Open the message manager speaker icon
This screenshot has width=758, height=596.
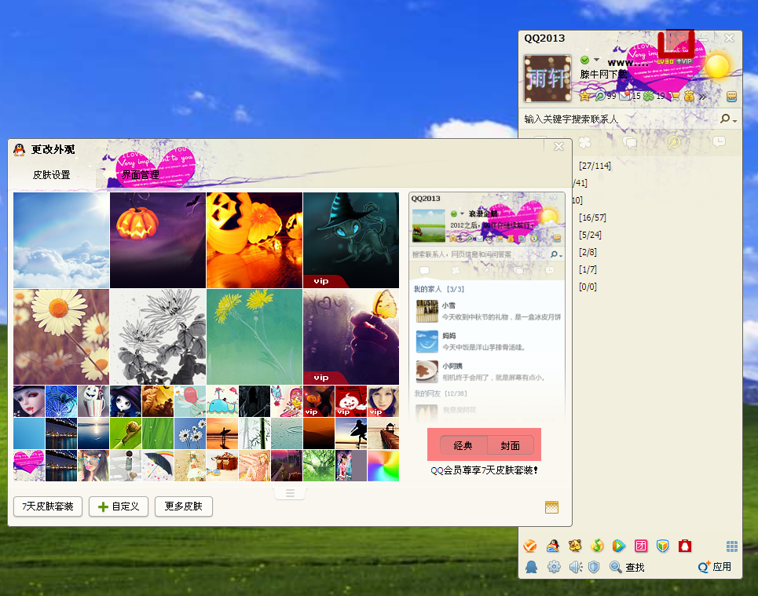coord(575,566)
